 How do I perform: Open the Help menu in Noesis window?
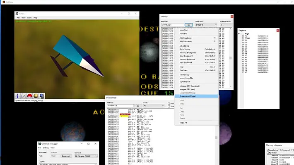(36, 18)
